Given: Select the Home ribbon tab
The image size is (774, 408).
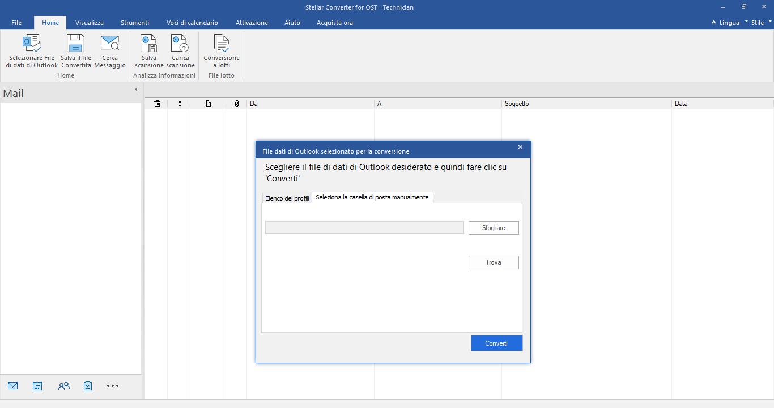Looking at the screenshot, I should click(50, 23).
